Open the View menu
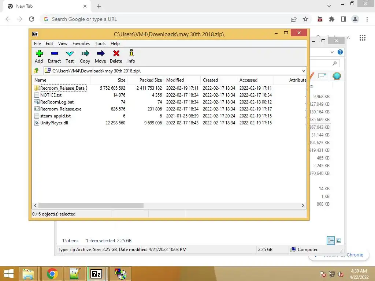Viewport: 375px width, 281px height. click(63, 44)
